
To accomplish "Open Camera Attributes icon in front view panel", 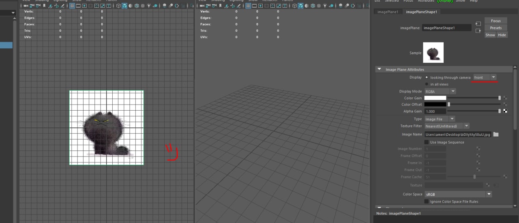I will 38,6.
